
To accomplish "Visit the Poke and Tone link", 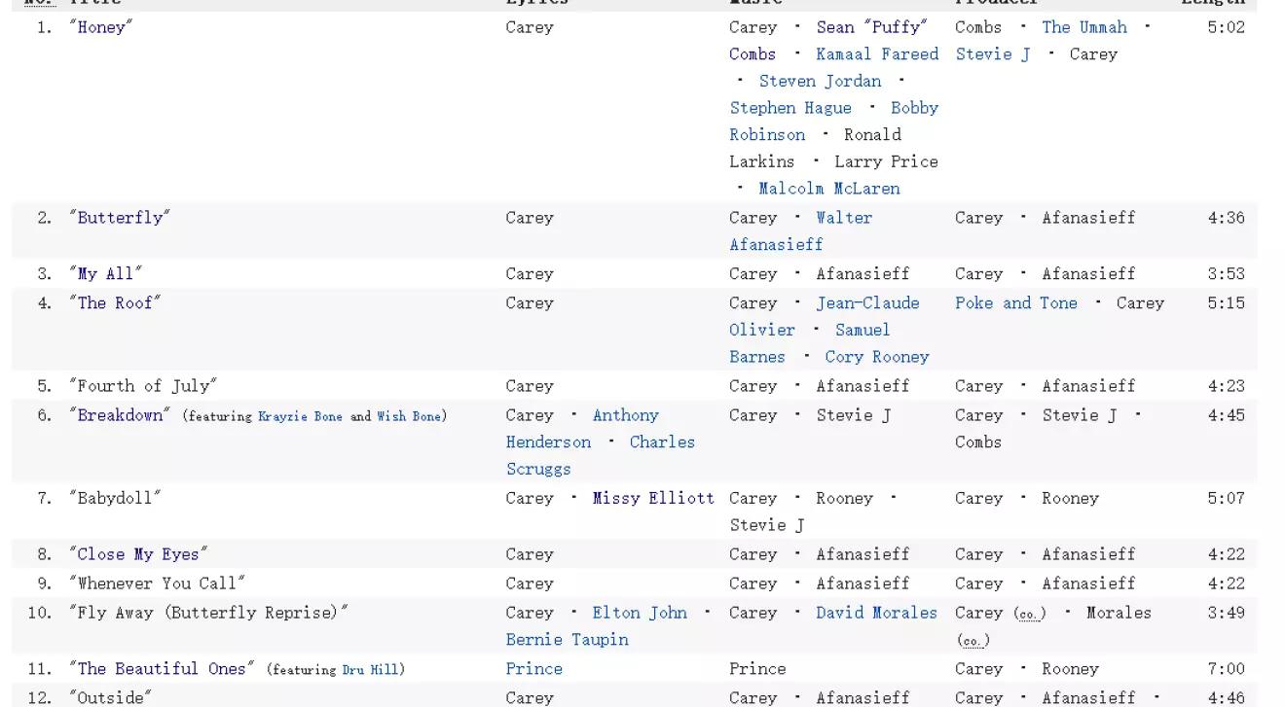I will point(1016,303).
